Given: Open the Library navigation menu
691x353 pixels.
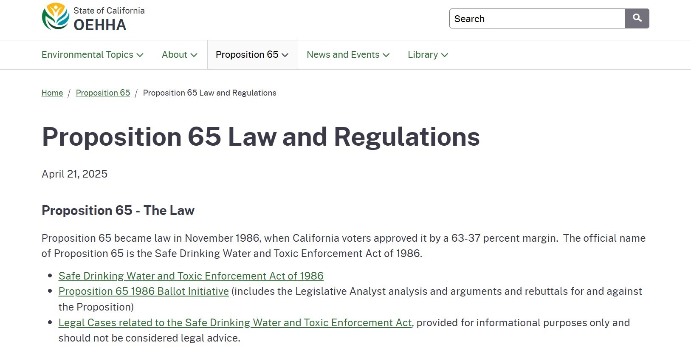Looking at the screenshot, I should tap(423, 55).
